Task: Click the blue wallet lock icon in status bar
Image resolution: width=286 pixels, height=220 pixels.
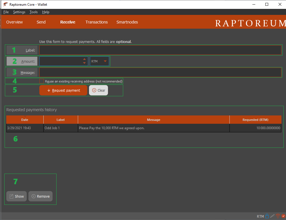Action: coord(267,216)
